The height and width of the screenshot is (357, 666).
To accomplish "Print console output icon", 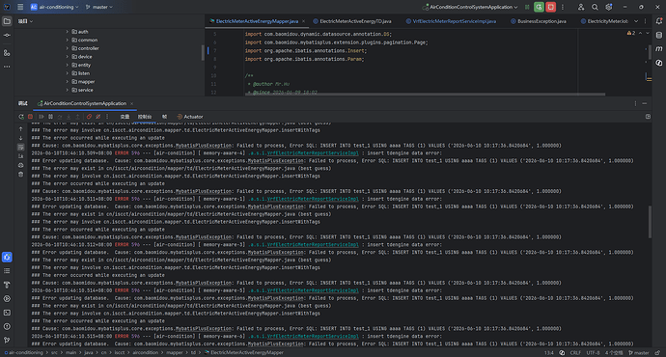I will coord(21,165).
